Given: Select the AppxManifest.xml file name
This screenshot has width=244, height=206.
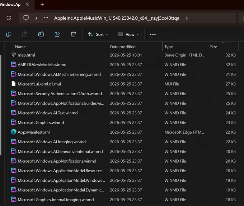Looking at the screenshot, I should click(34, 132).
